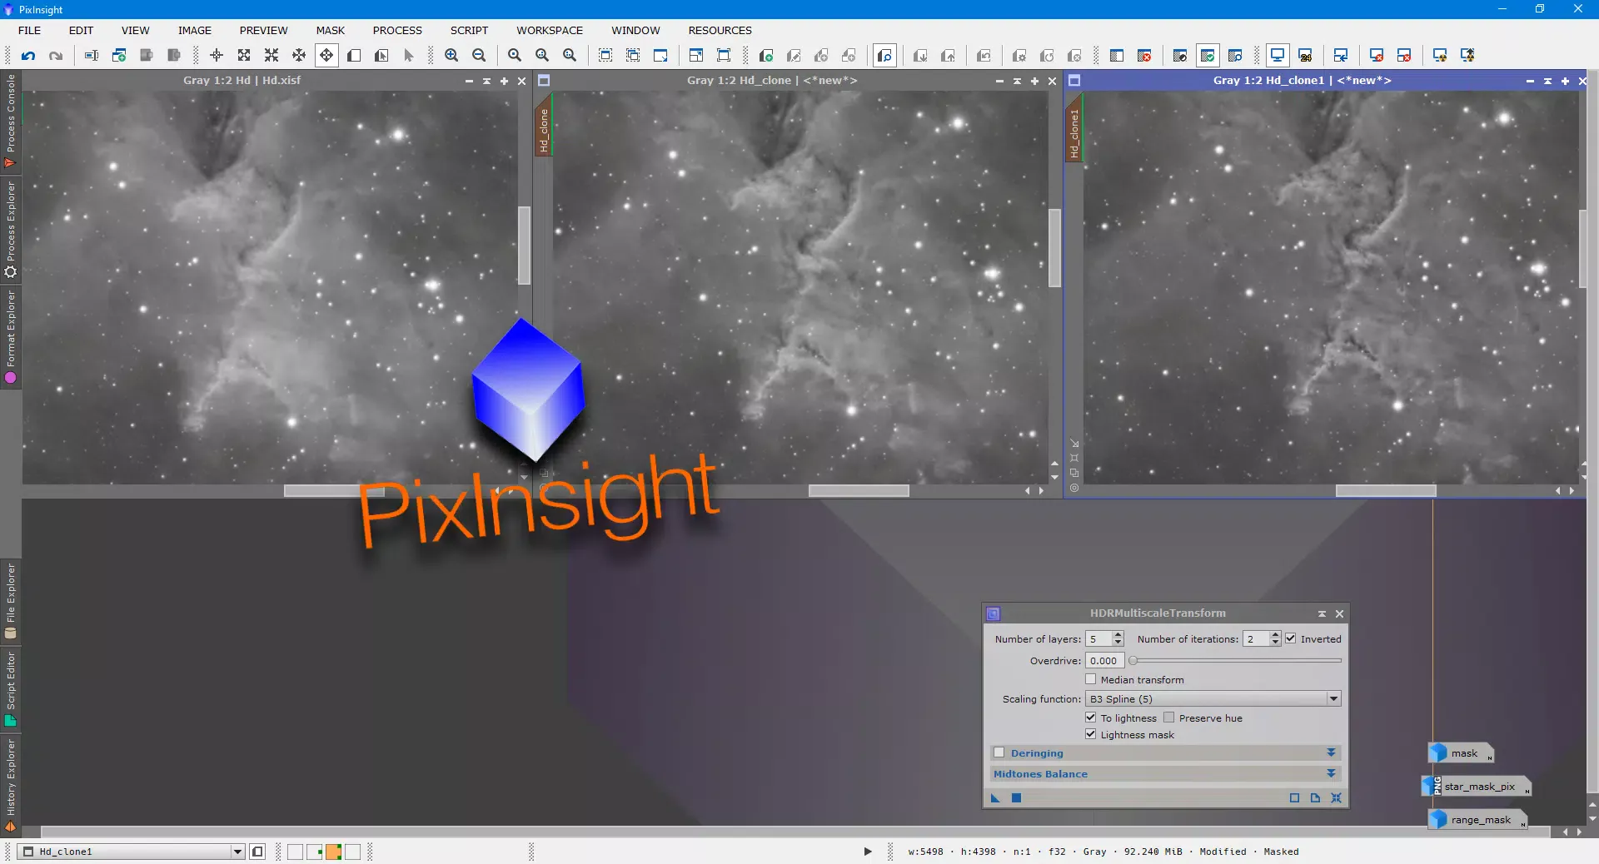Toggle the Lightness mask checkbox

pyautogui.click(x=1090, y=734)
